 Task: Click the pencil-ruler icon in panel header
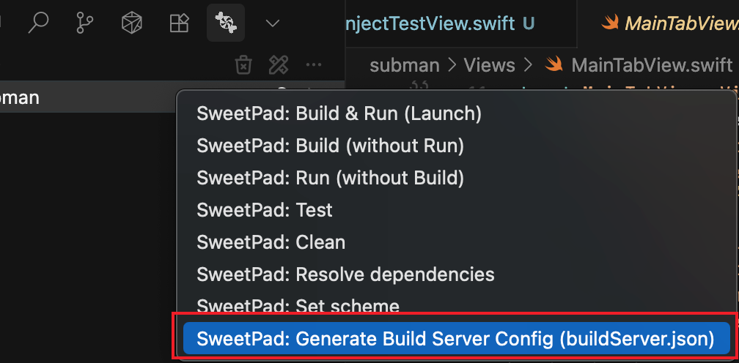[x=279, y=65]
